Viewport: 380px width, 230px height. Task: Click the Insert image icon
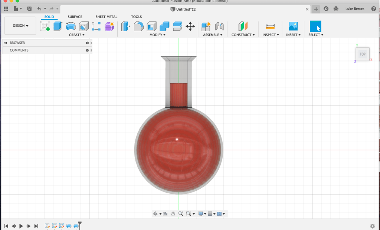293,26
